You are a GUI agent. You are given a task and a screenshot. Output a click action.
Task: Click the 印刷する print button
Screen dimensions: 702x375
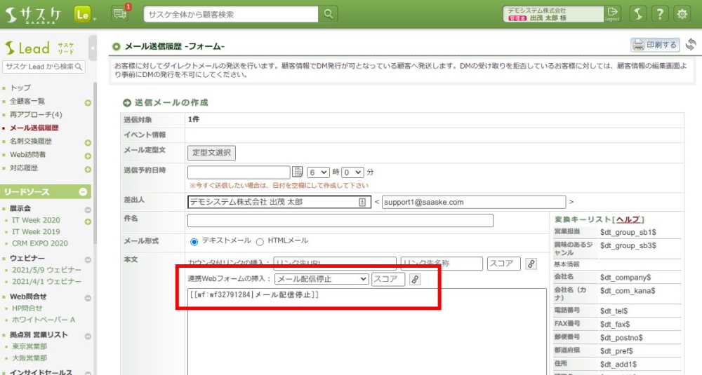coord(655,45)
